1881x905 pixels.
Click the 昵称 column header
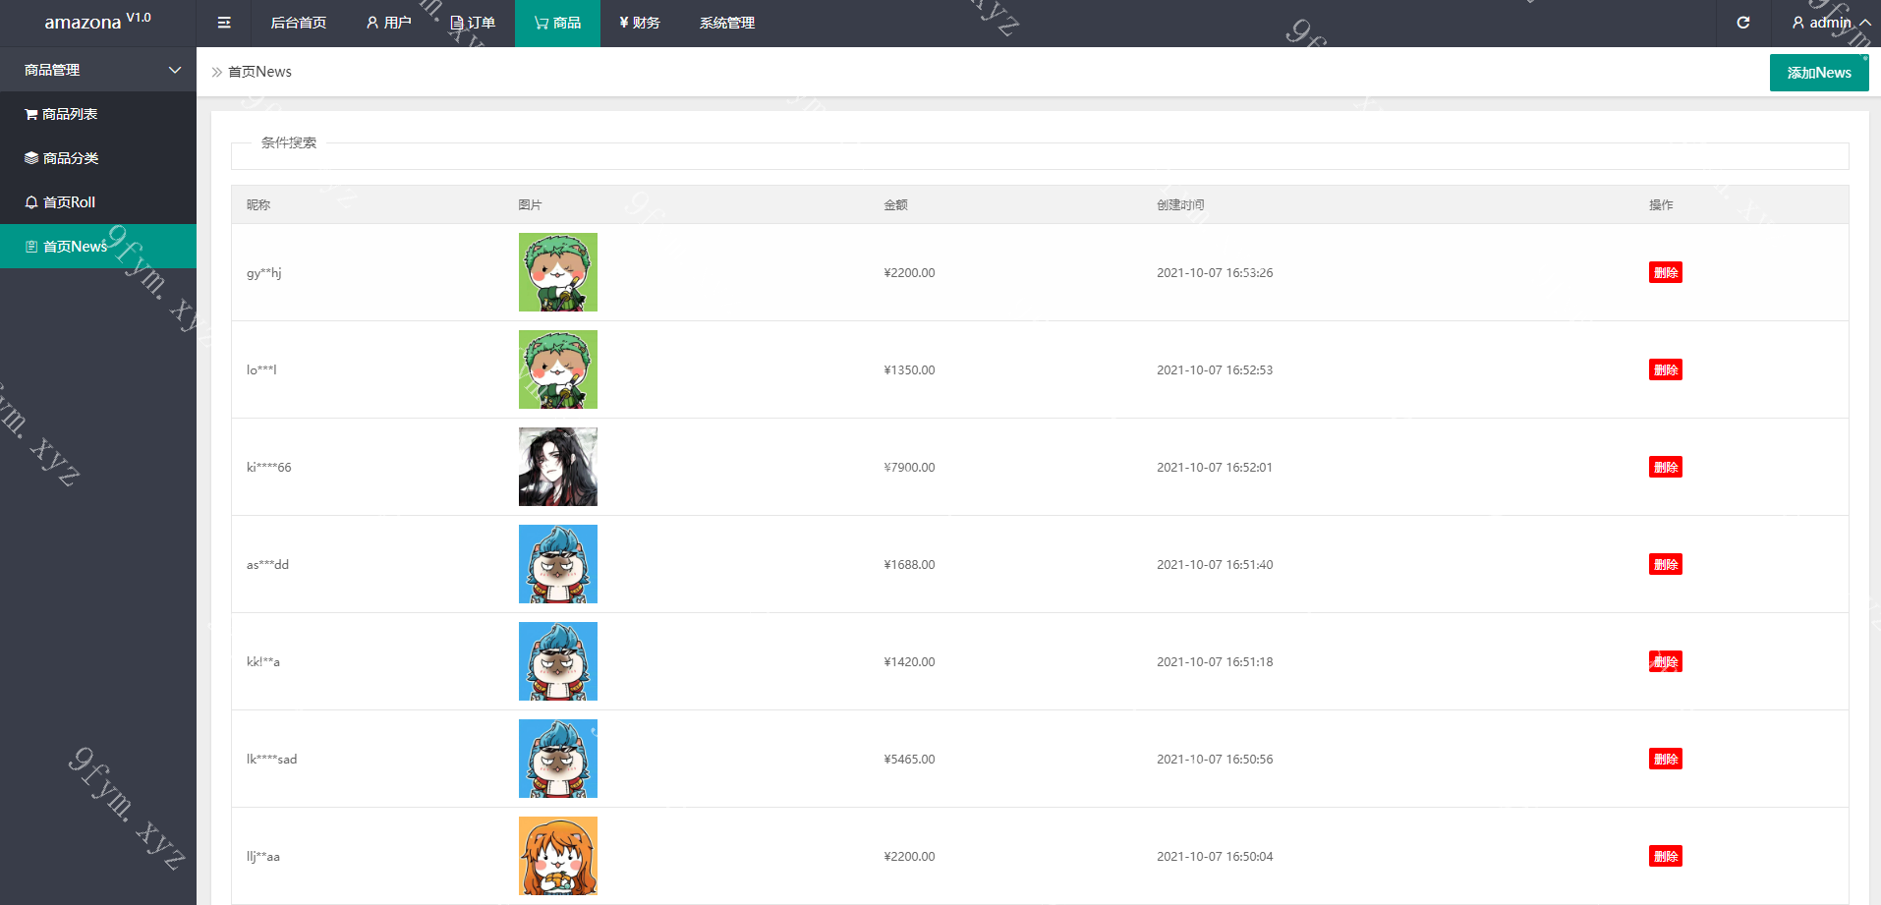258,204
